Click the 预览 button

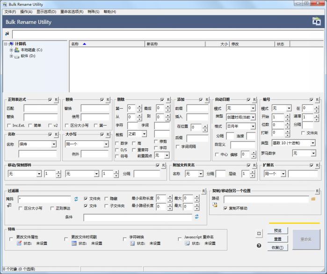tap(277, 230)
